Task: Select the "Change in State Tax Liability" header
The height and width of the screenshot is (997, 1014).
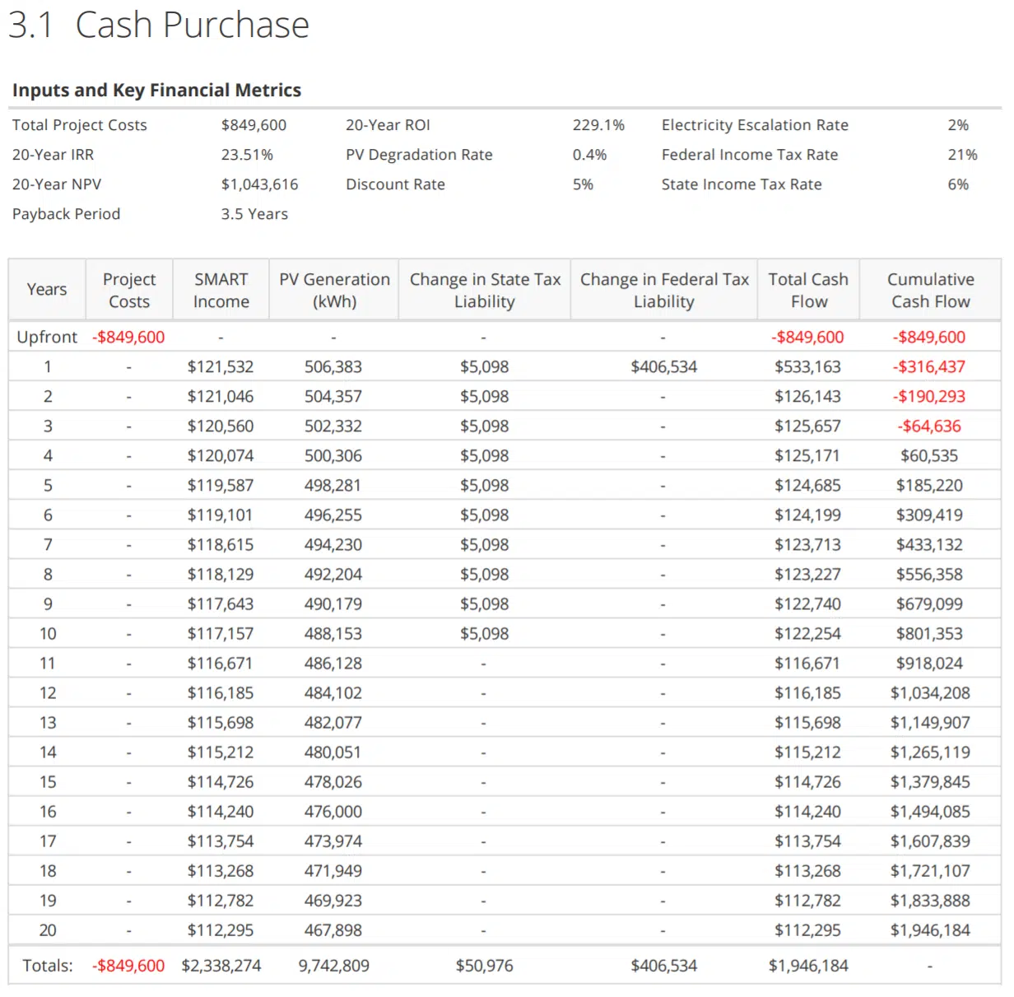Action: (485, 291)
